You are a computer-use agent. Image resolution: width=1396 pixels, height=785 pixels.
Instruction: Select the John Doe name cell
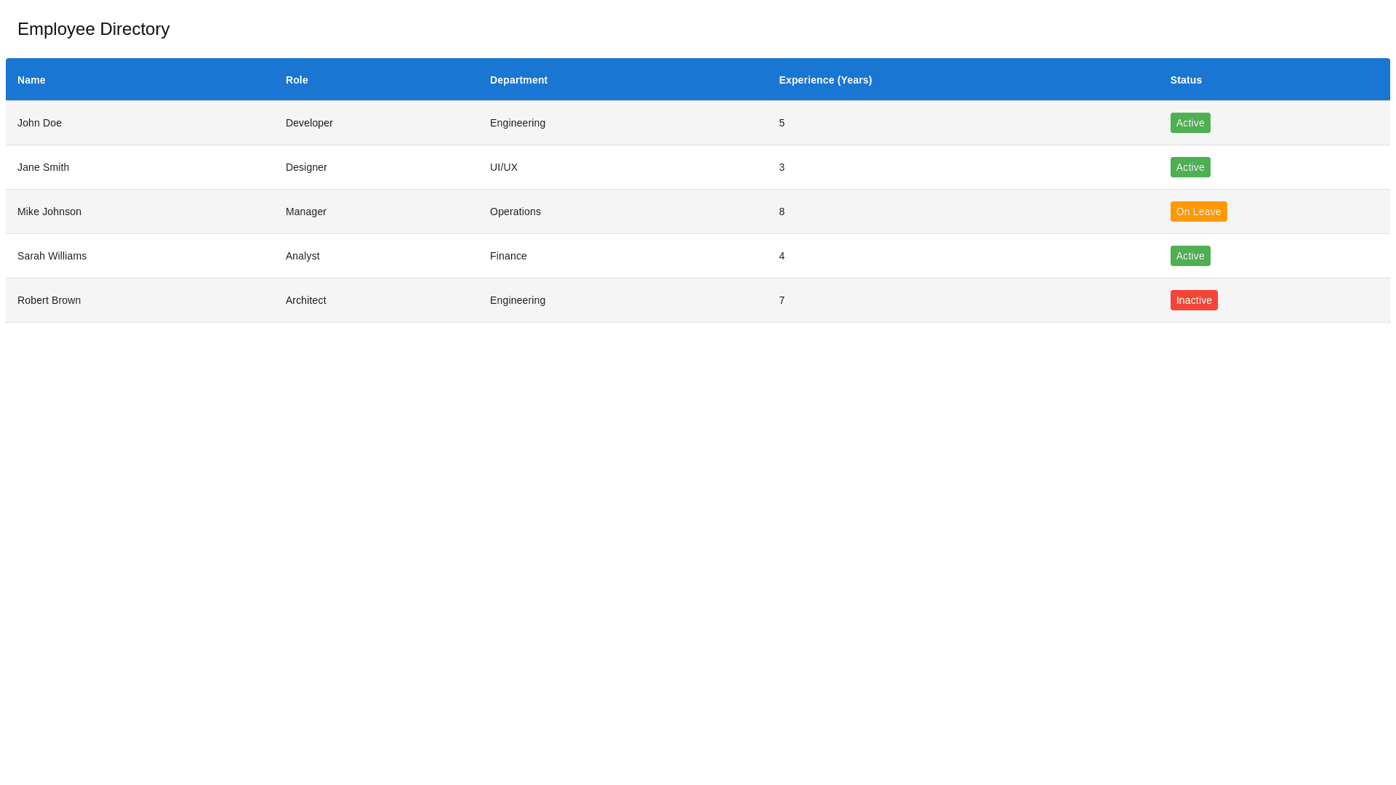coord(39,123)
